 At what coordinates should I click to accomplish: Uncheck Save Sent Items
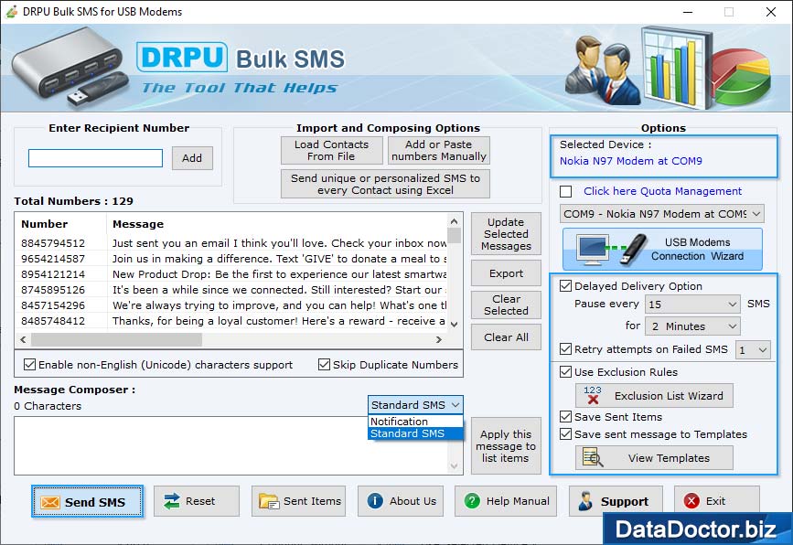pyautogui.click(x=566, y=417)
